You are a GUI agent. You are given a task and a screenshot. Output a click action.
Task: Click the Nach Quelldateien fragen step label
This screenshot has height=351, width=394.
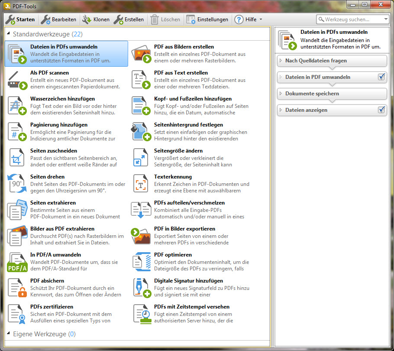pyautogui.click(x=316, y=61)
